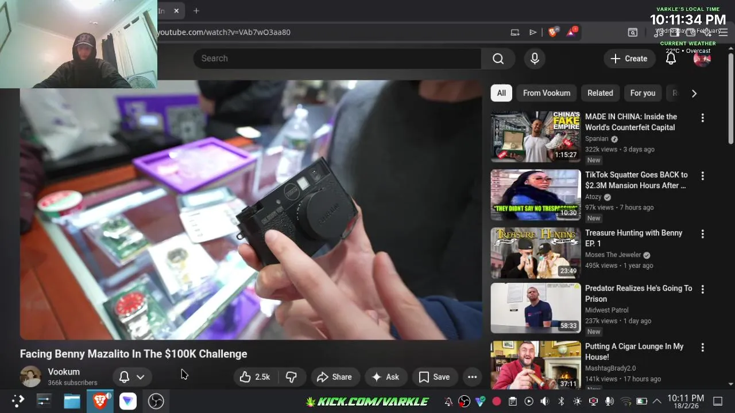Open the application launcher in taskbar
The image size is (735, 413).
click(18, 401)
